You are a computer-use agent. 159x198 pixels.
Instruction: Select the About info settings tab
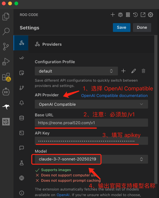click(22, 193)
